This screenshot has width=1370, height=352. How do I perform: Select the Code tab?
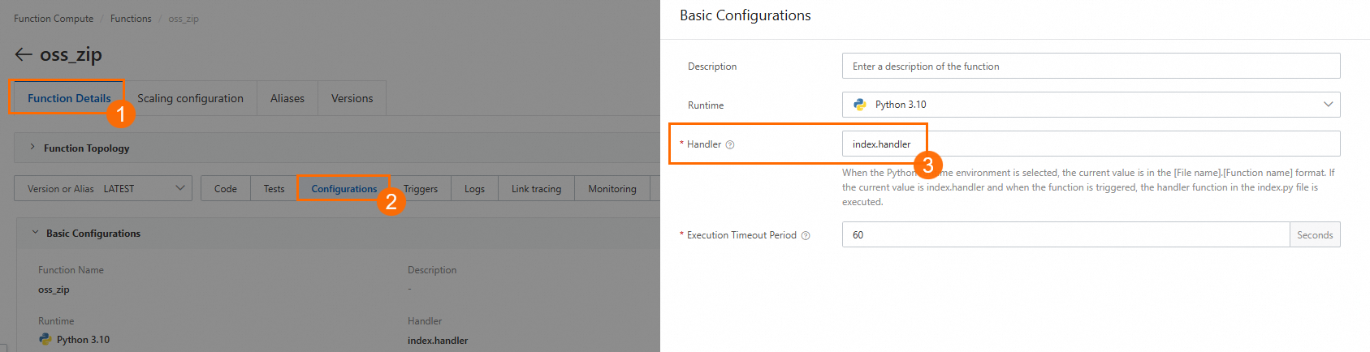(226, 188)
